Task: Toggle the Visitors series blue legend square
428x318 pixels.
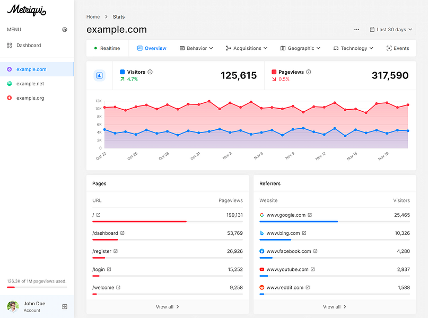Action: click(123, 72)
